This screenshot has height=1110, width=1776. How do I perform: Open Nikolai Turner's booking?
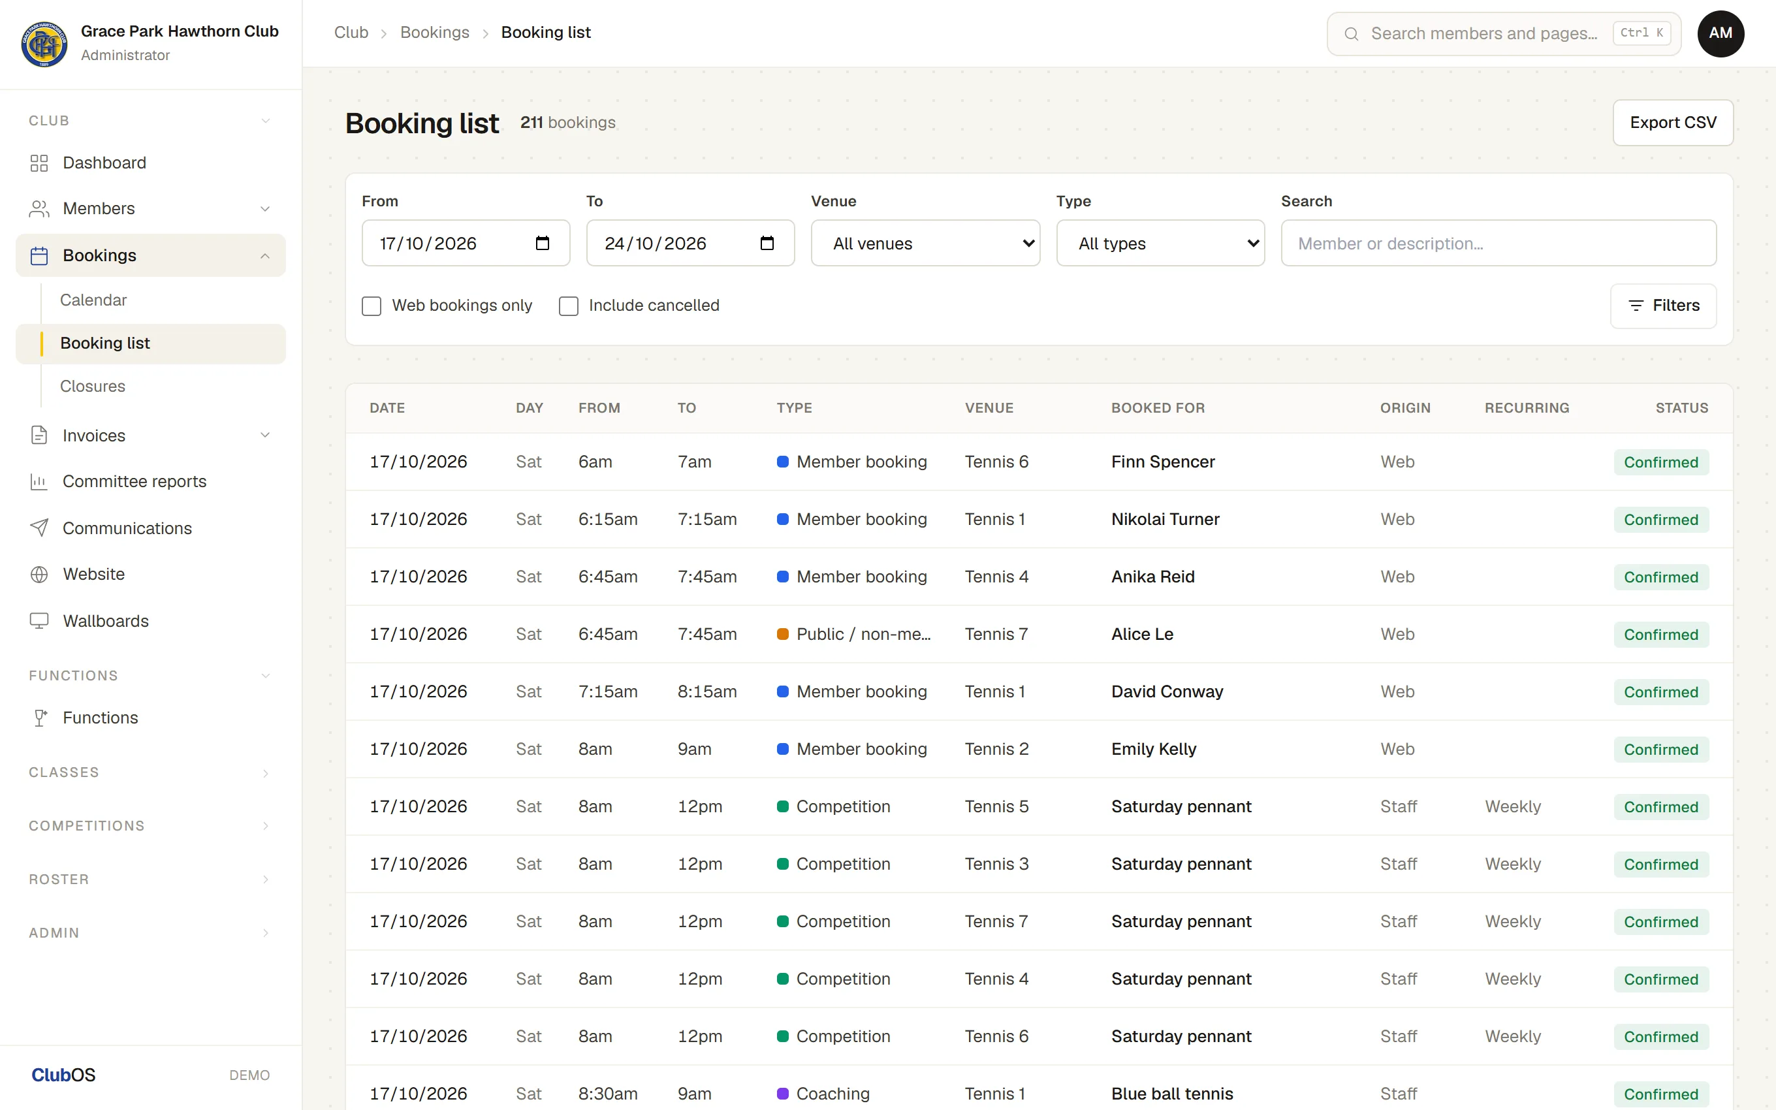point(1039,519)
